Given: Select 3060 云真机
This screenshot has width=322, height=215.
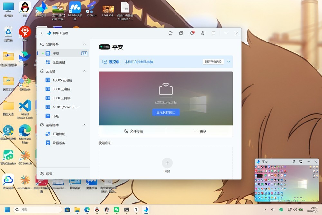Looking at the screenshot, I should (63, 98).
